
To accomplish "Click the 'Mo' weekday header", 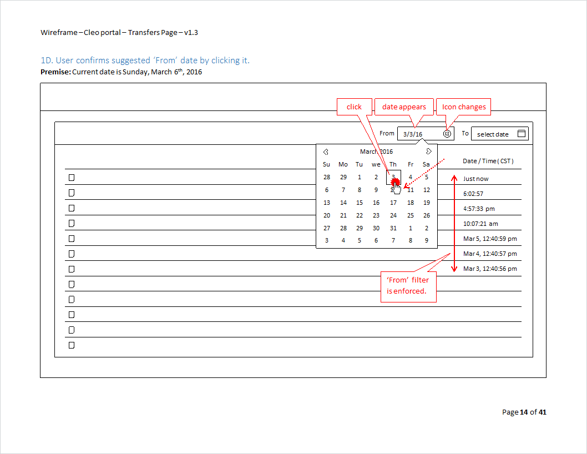I will (343, 164).
